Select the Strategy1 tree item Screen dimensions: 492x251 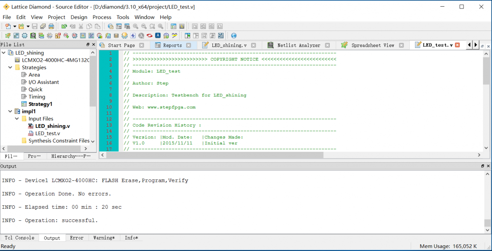pyautogui.click(x=40, y=104)
